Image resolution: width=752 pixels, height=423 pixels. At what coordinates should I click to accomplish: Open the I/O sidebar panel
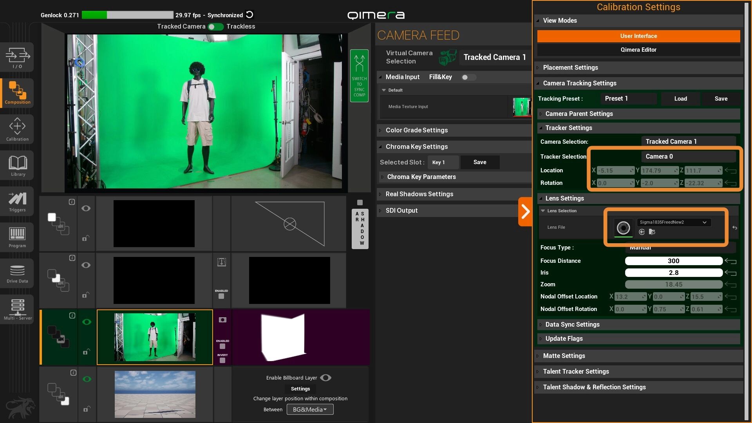click(x=17, y=57)
